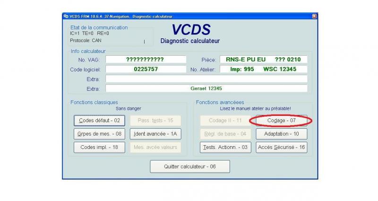Click the Sans danger label
378x201 pixels.
128,109
